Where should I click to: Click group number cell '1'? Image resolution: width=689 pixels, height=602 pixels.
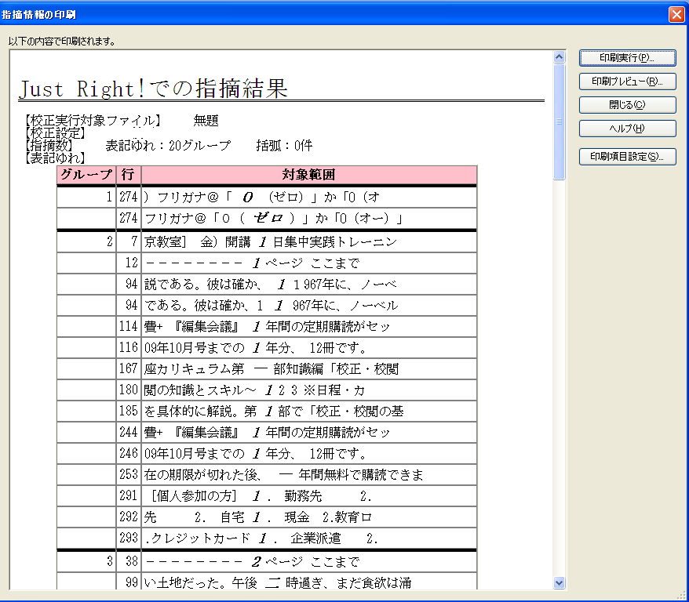click(x=86, y=197)
